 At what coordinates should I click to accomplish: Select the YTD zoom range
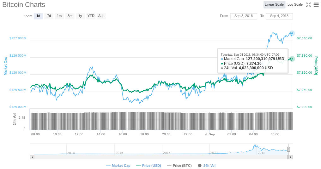[x=91, y=16]
